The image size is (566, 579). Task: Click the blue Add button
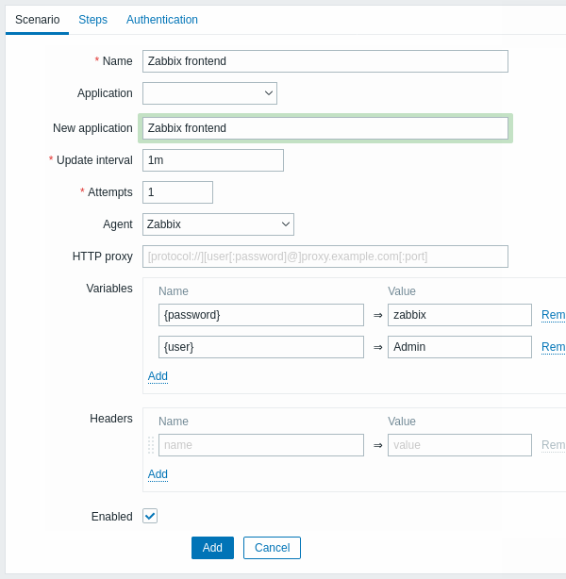pos(212,548)
